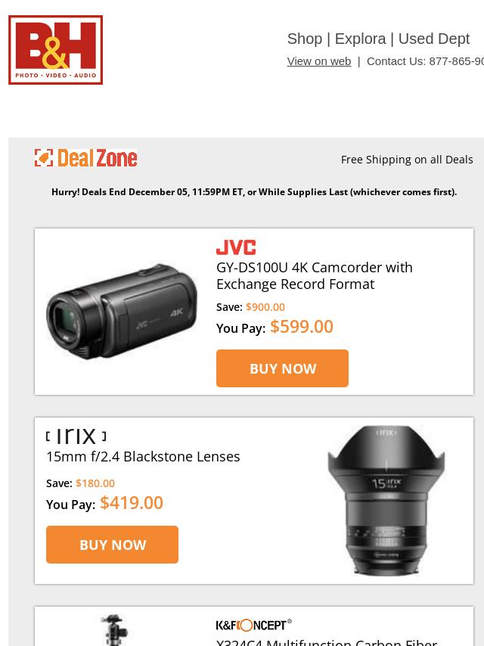
Task: Open the K&F tripod product thumbnail
Action: point(115,630)
